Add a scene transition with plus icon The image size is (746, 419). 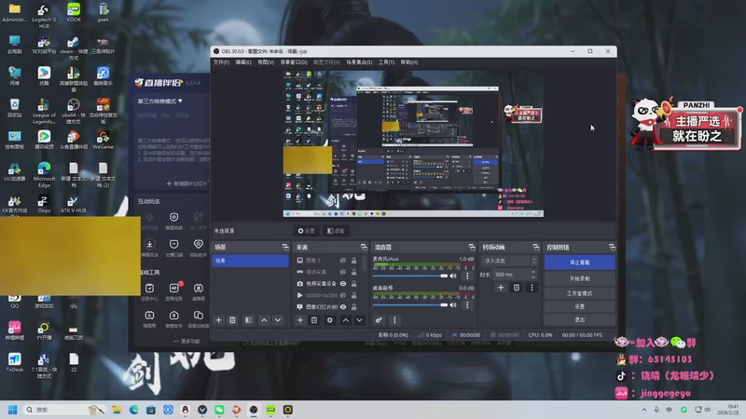(501, 288)
